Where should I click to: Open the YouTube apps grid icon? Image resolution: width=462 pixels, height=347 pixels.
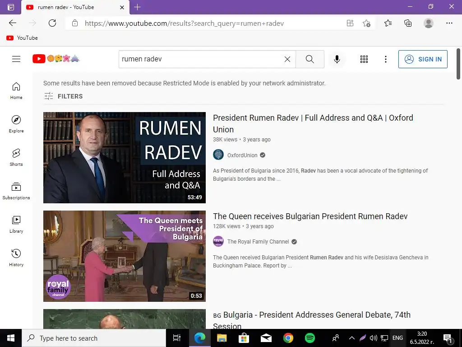click(364, 59)
